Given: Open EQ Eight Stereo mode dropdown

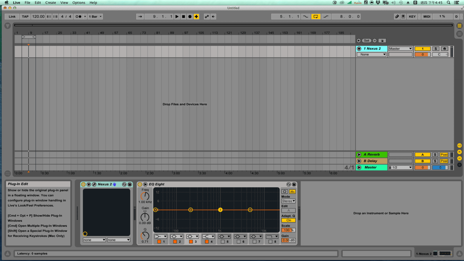Looking at the screenshot, I should (x=289, y=201).
